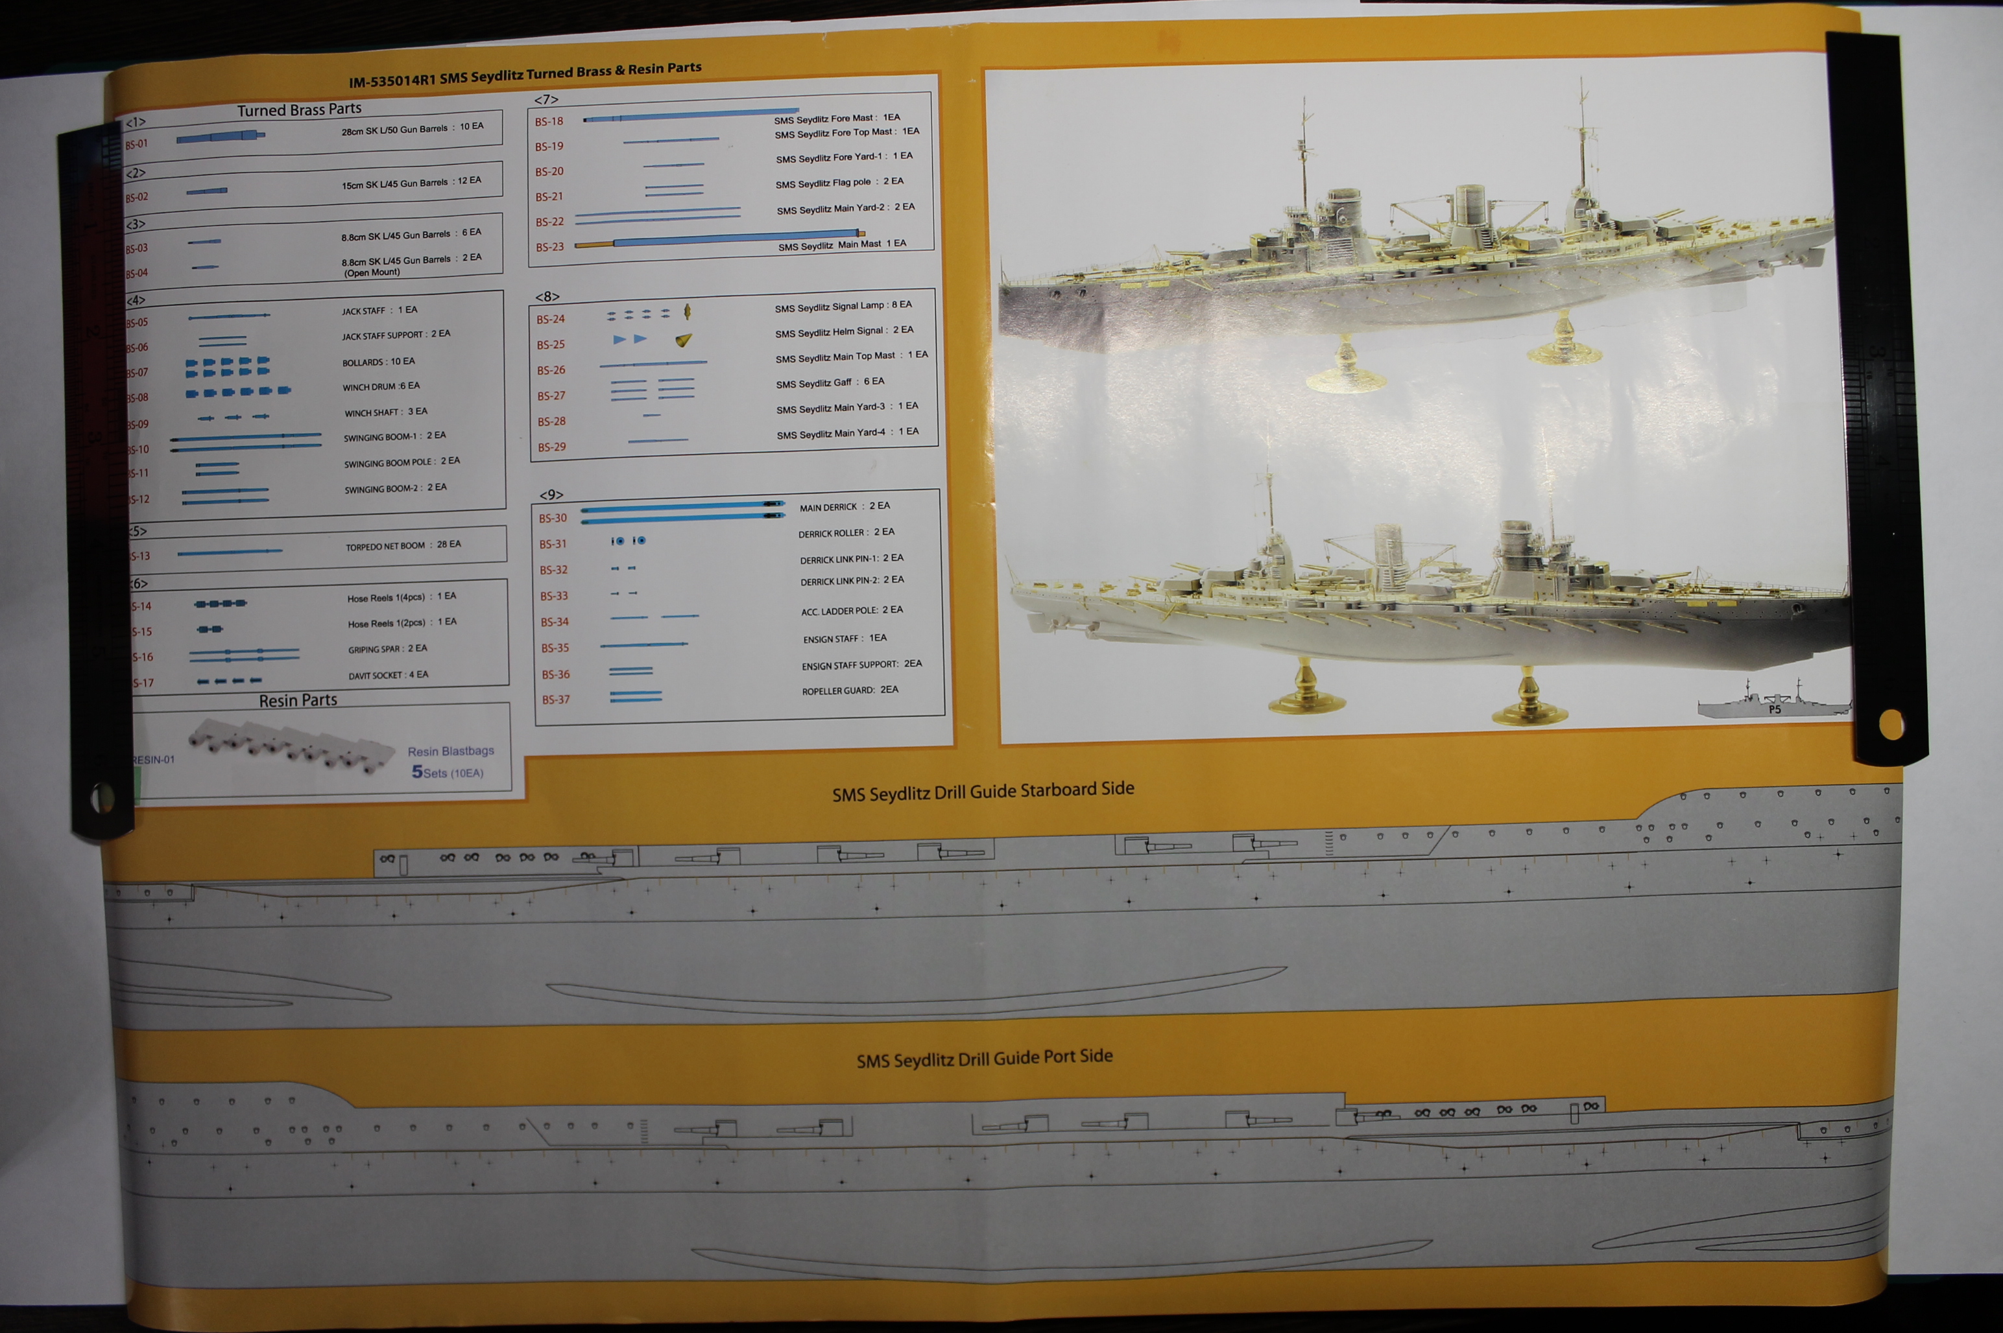Click the BS-14 hose reels illustration

(x=221, y=604)
